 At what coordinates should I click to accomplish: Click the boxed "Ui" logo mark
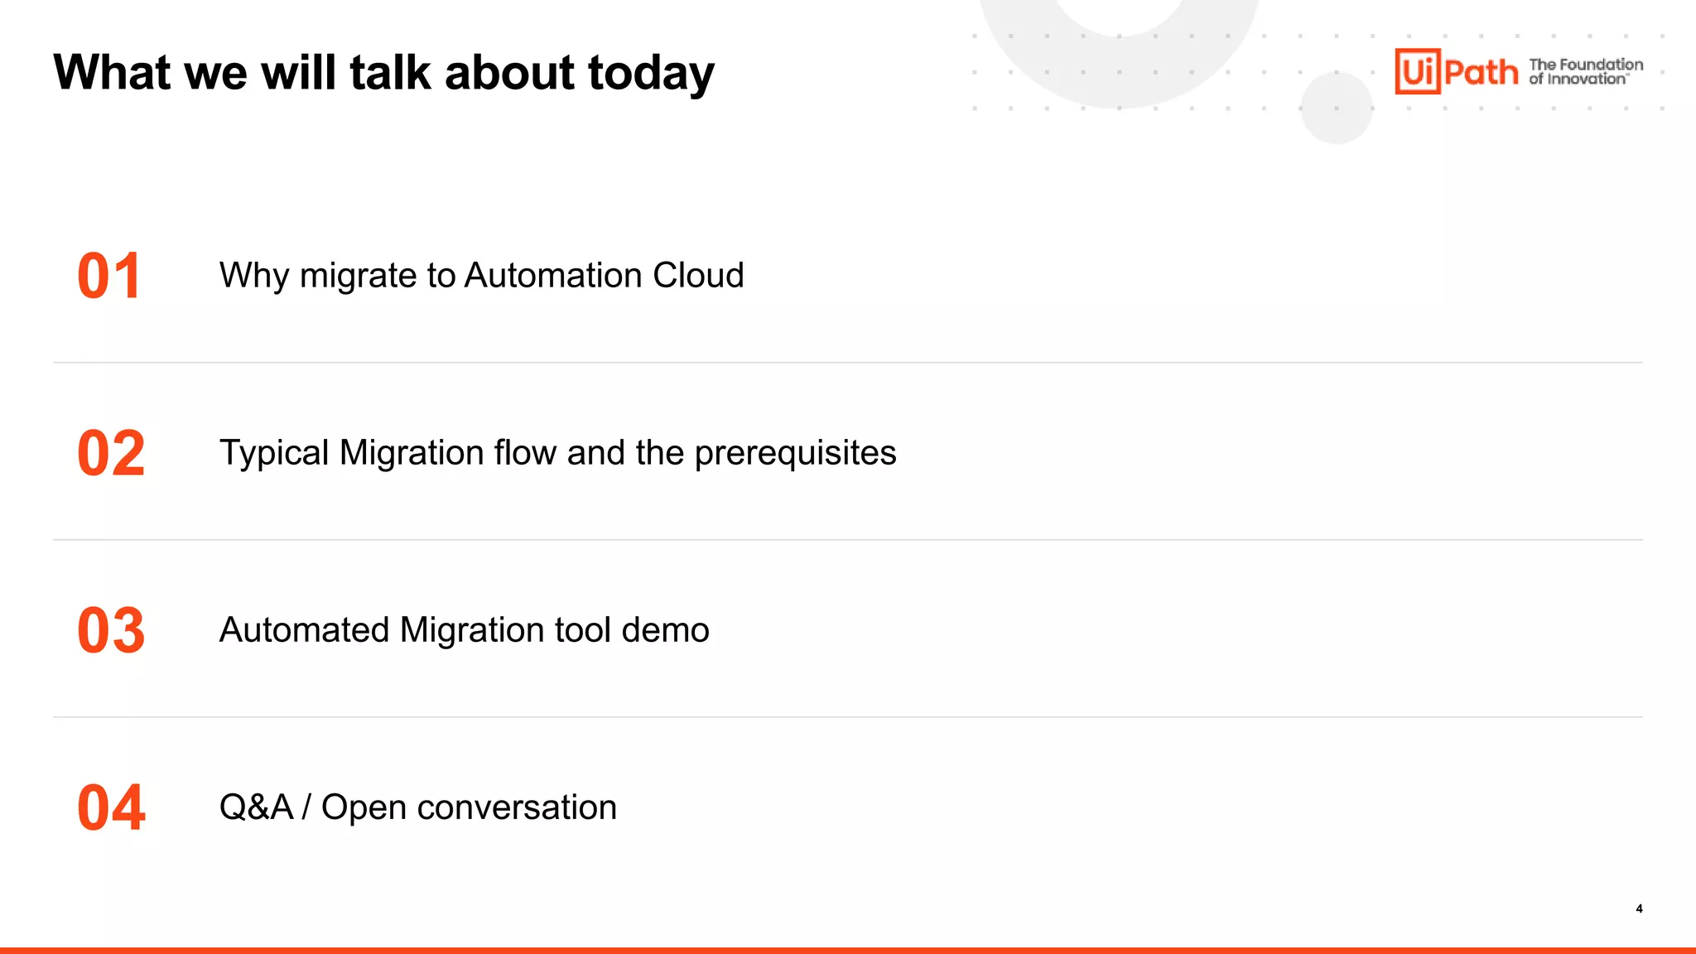[1417, 71]
